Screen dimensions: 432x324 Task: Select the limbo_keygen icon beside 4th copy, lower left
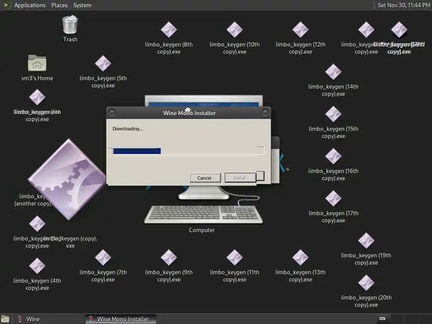pyautogui.click(x=37, y=224)
